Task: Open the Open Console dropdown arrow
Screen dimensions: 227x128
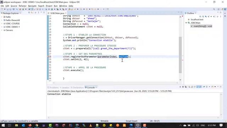Action: coord(215,87)
